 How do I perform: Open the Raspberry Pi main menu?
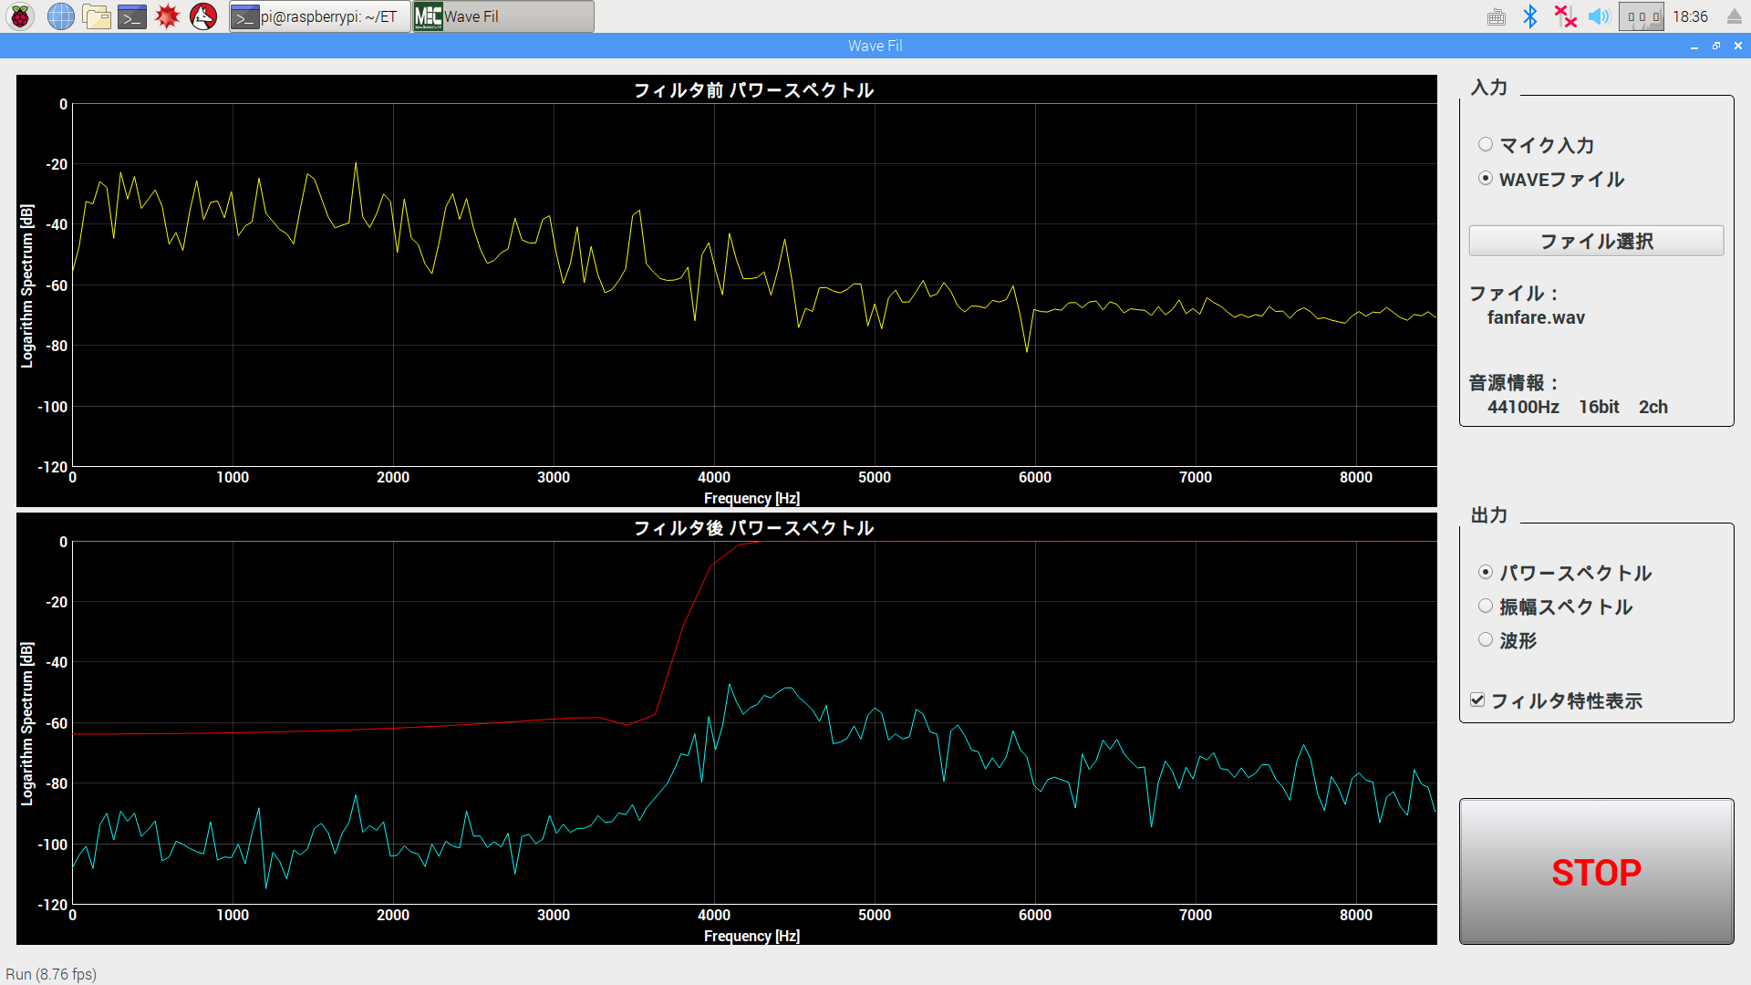tap(20, 16)
